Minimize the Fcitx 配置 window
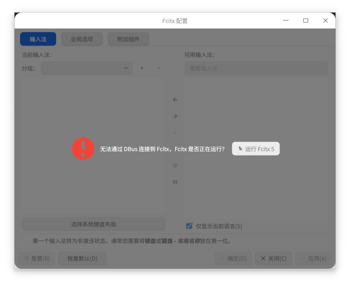Screen dimensions: 350x285 coord(286,20)
